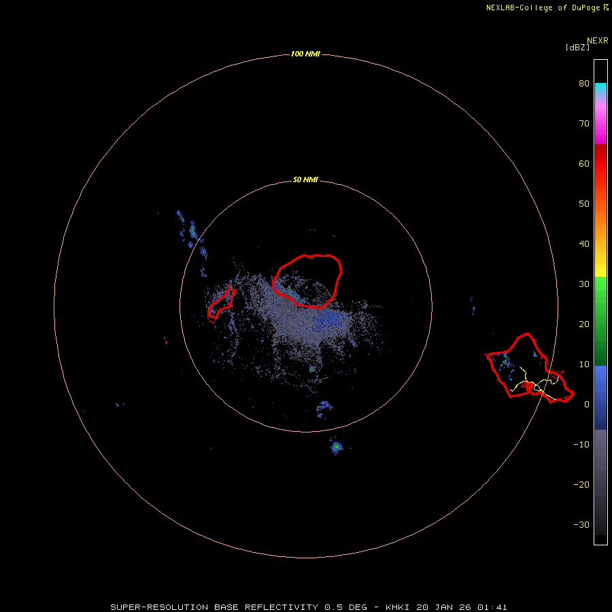Click the large red island outline near radar center
The image size is (612, 612).
307,281
